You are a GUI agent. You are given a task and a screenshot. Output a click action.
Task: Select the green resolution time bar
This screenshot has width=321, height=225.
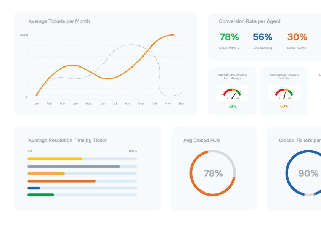click(41, 195)
